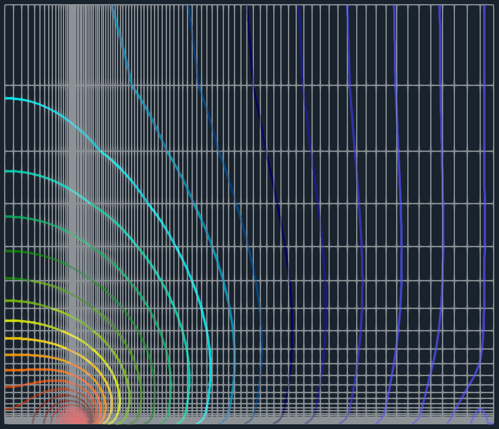Click the bright cyan contour at the left edge
This screenshot has height=429, width=499.
[x=8, y=98]
